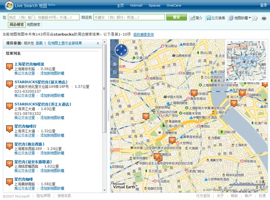Click marker 6 icon in results list
The width and height of the screenshot is (270, 200).
pos(10,164)
